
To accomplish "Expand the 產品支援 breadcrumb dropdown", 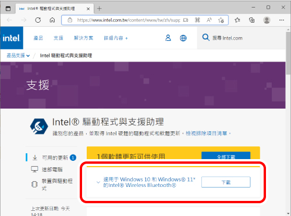I will tap(18, 56).
